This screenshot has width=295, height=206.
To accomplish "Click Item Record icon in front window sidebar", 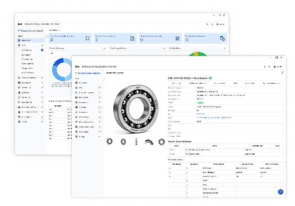I will 76,97.
